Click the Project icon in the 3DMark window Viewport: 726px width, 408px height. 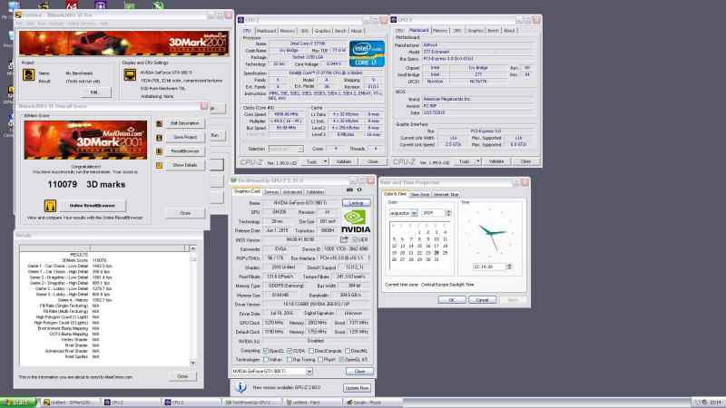click(29, 74)
